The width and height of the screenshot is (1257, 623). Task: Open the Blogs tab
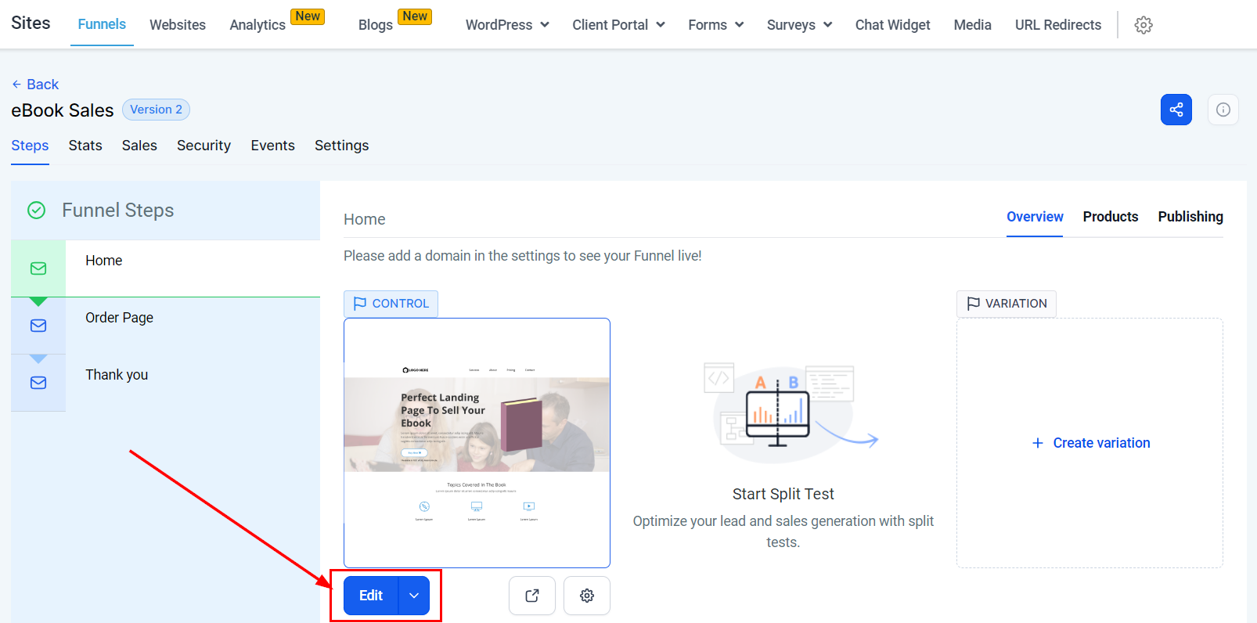point(376,25)
